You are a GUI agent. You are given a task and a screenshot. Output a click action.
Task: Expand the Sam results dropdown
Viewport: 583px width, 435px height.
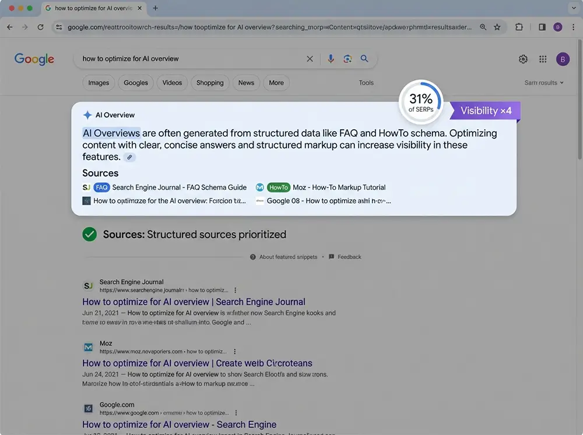[x=544, y=83]
